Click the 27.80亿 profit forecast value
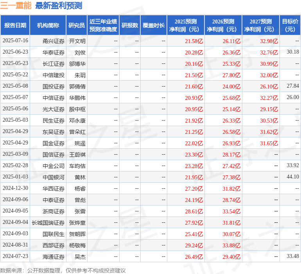301x274 pixels. click(x=231, y=75)
